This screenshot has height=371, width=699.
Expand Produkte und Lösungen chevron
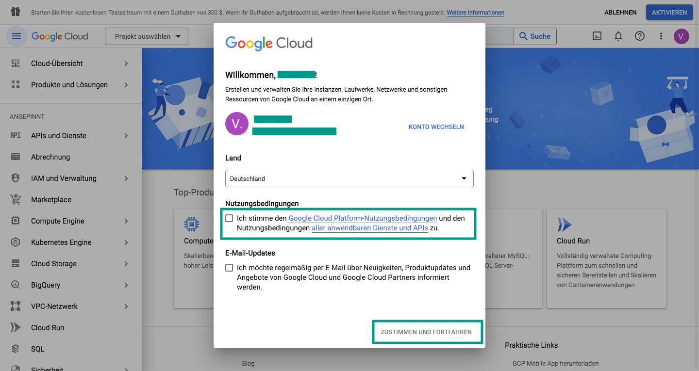click(126, 85)
